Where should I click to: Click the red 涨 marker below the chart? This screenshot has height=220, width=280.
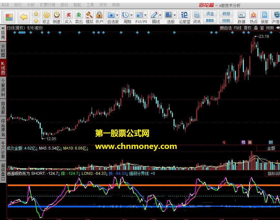click(x=250, y=142)
